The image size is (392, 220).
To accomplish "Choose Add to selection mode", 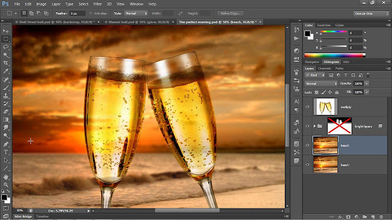I will pyautogui.click(x=31, y=13).
